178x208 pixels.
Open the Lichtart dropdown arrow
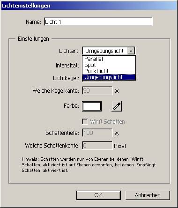pos(131,51)
